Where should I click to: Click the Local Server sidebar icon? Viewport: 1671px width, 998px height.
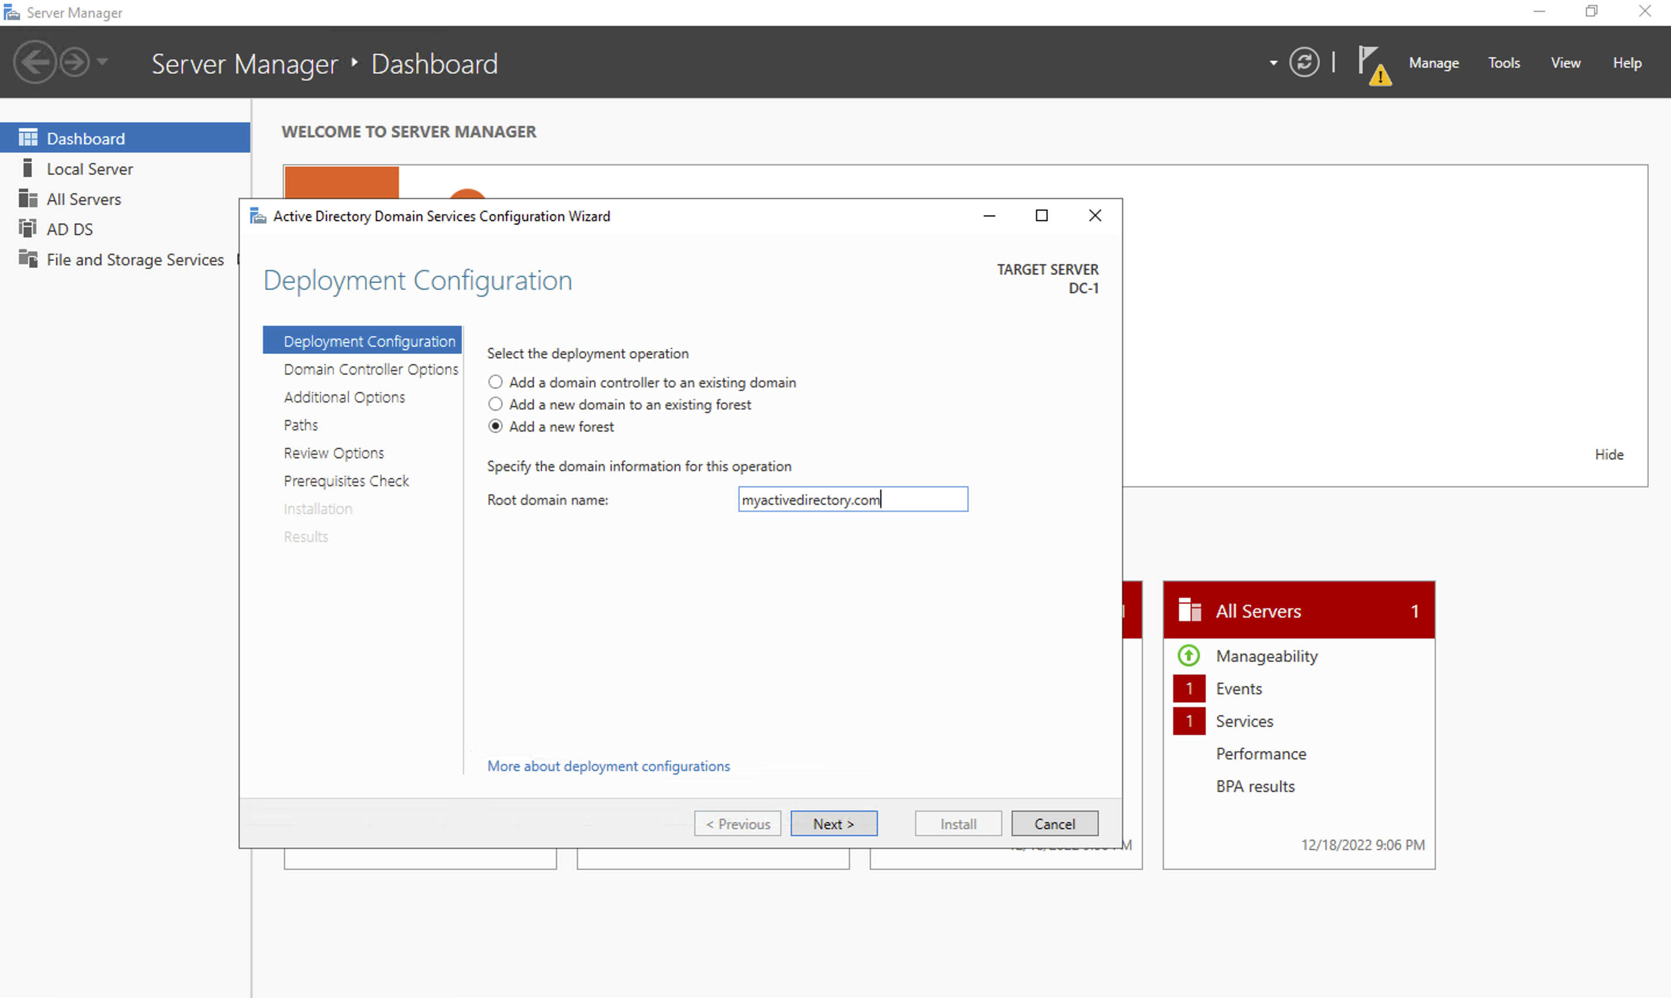point(27,168)
